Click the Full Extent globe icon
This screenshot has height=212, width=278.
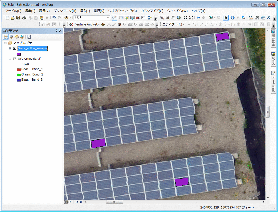178,18
